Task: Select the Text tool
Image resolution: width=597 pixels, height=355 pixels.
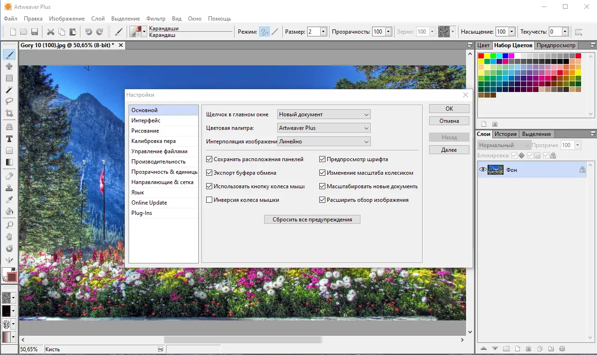Action: pos(9,139)
